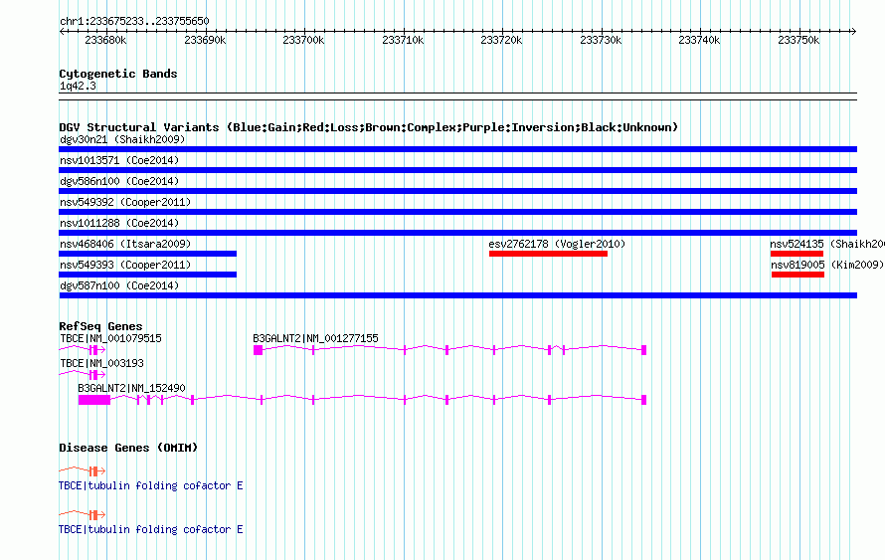Image resolution: width=885 pixels, height=560 pixels.
Task: Open the second 'TBCE|tubulin folding cofactor E' link
Action: (x=151, y=529)
